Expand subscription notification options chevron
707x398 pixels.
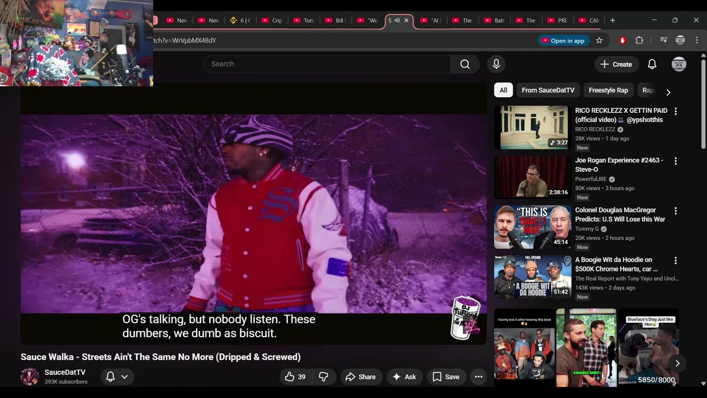point(124,377)
